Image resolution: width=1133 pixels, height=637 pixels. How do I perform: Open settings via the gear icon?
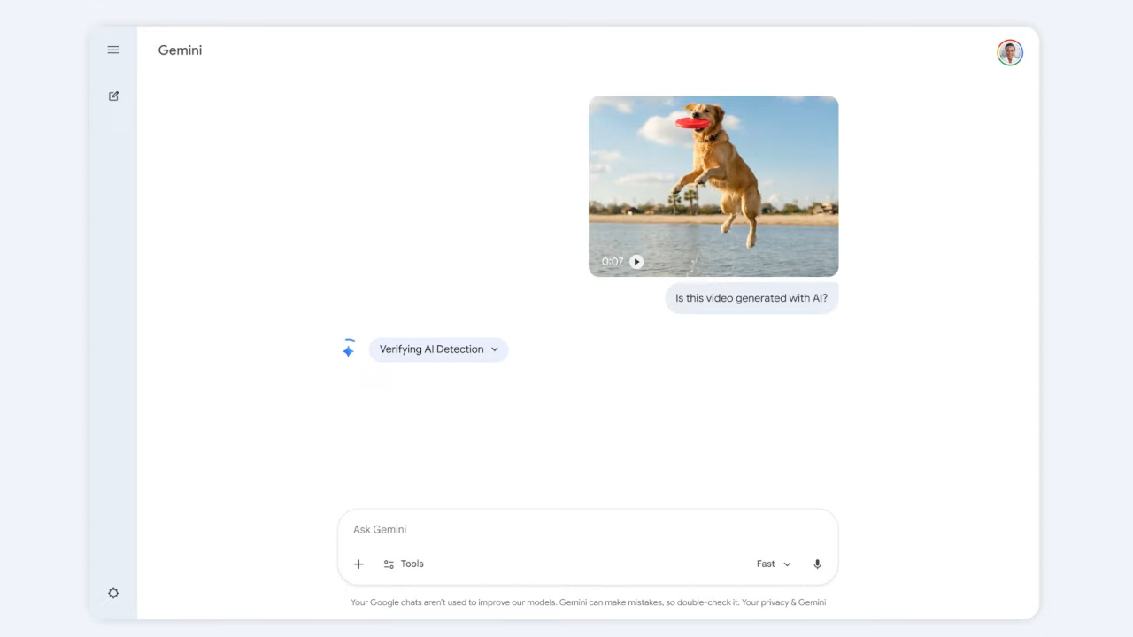click(x=113, y=594)
